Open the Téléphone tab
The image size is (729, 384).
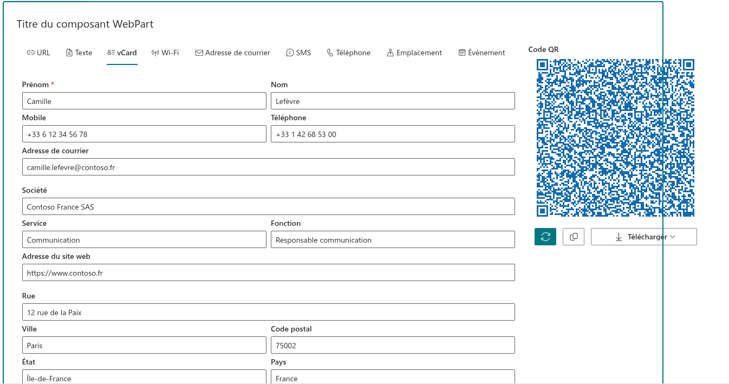click(x=349, y=53)
